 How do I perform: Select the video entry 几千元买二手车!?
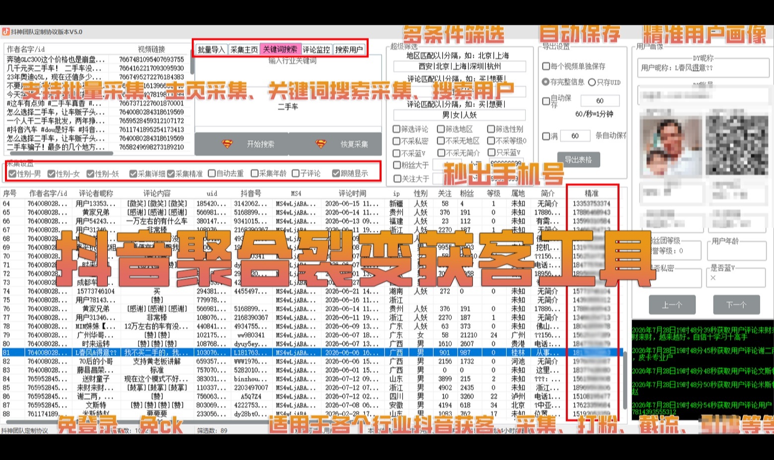56,68
